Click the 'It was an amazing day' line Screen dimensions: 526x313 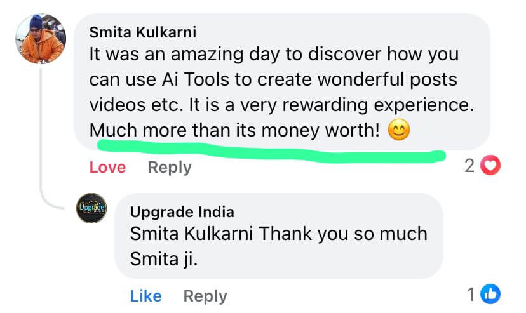(274, 55)
